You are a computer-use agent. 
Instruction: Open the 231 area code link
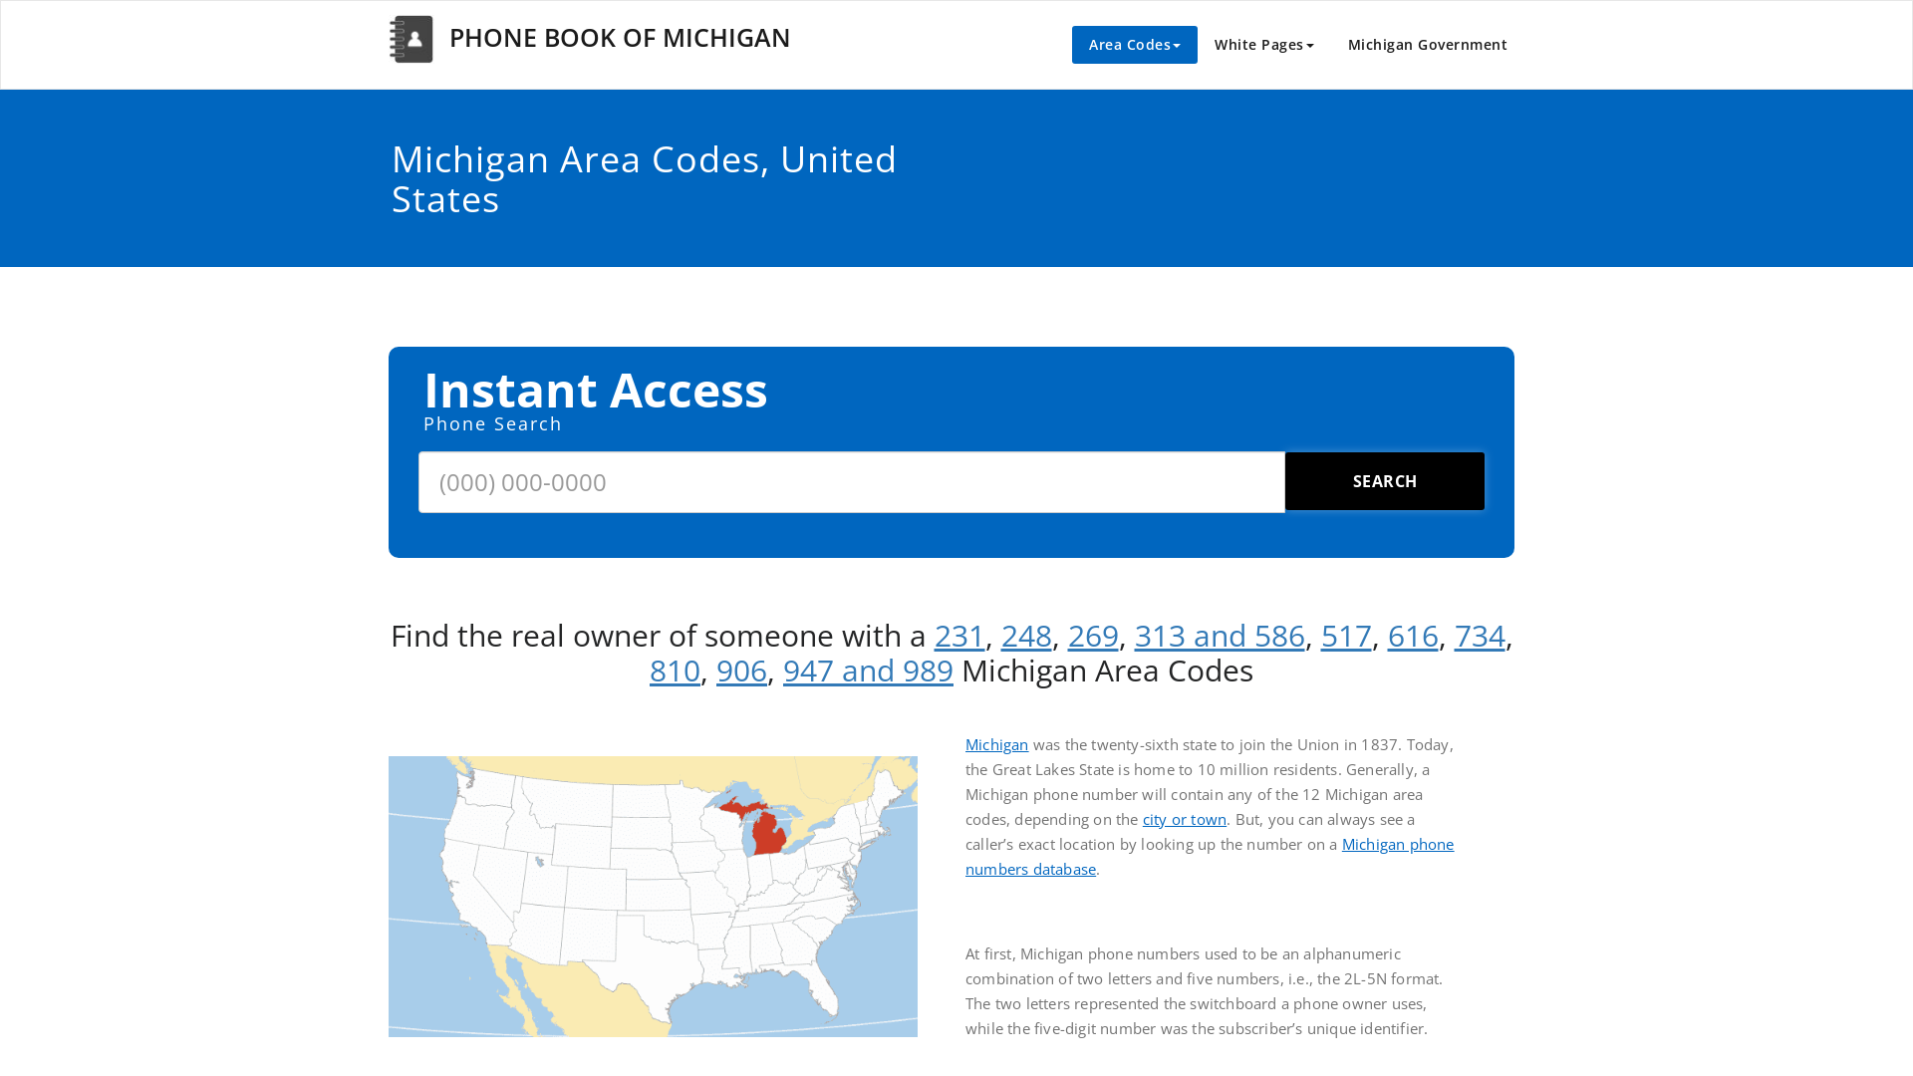point(959,636)
